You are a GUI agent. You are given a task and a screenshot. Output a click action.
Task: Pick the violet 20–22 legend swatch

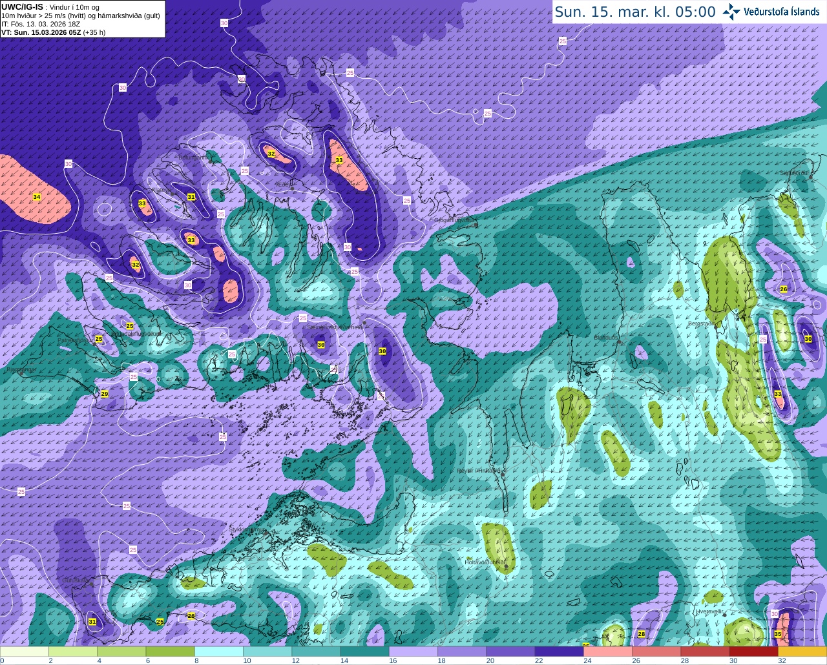pos(510,651)
